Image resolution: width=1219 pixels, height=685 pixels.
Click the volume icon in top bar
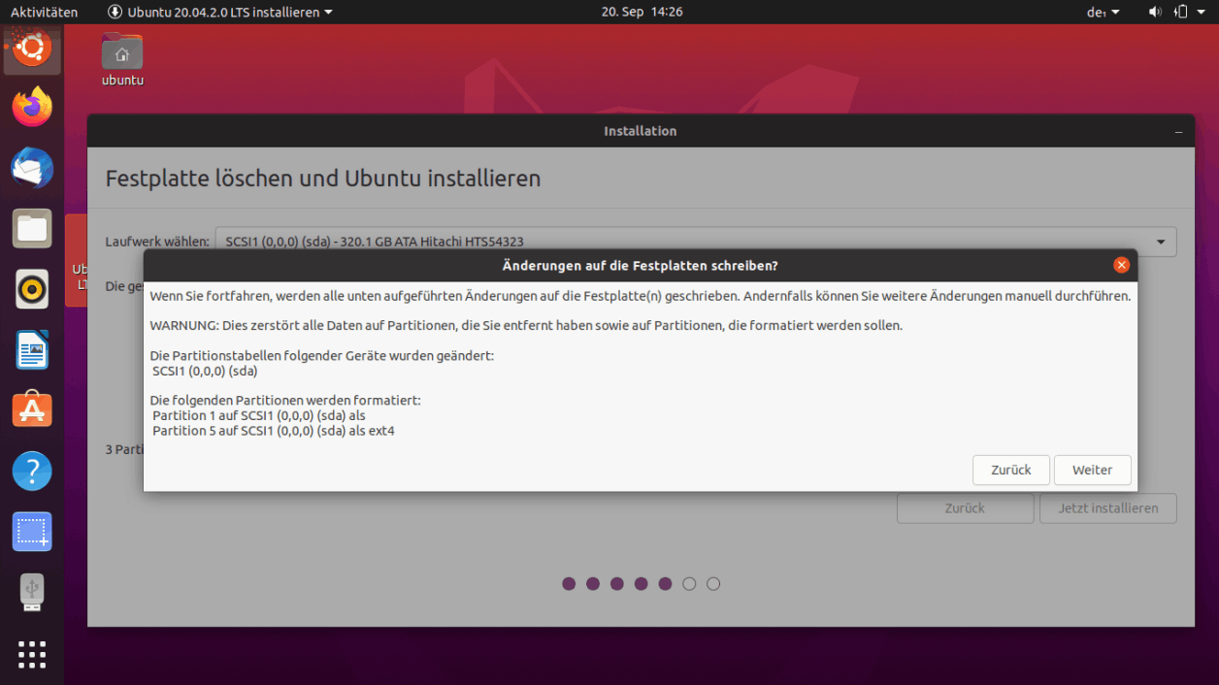[x=1155, y=12]
